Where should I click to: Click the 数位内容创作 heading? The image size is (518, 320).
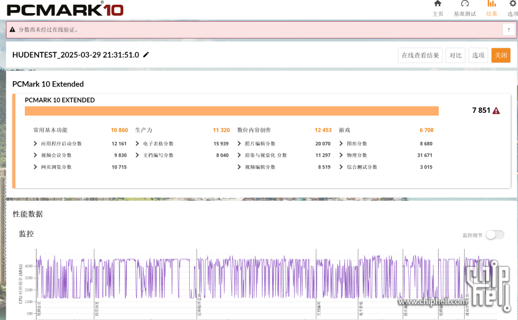[x=254, y=130]
